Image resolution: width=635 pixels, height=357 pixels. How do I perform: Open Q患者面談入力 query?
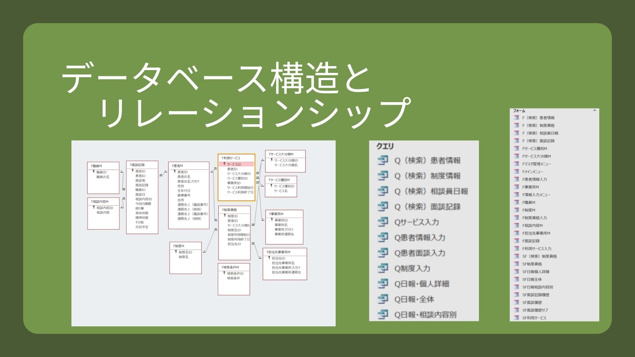point(420,253)
